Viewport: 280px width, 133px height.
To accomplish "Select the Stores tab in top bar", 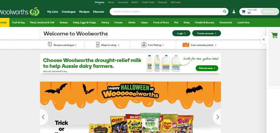I will [x=111, y=2].
